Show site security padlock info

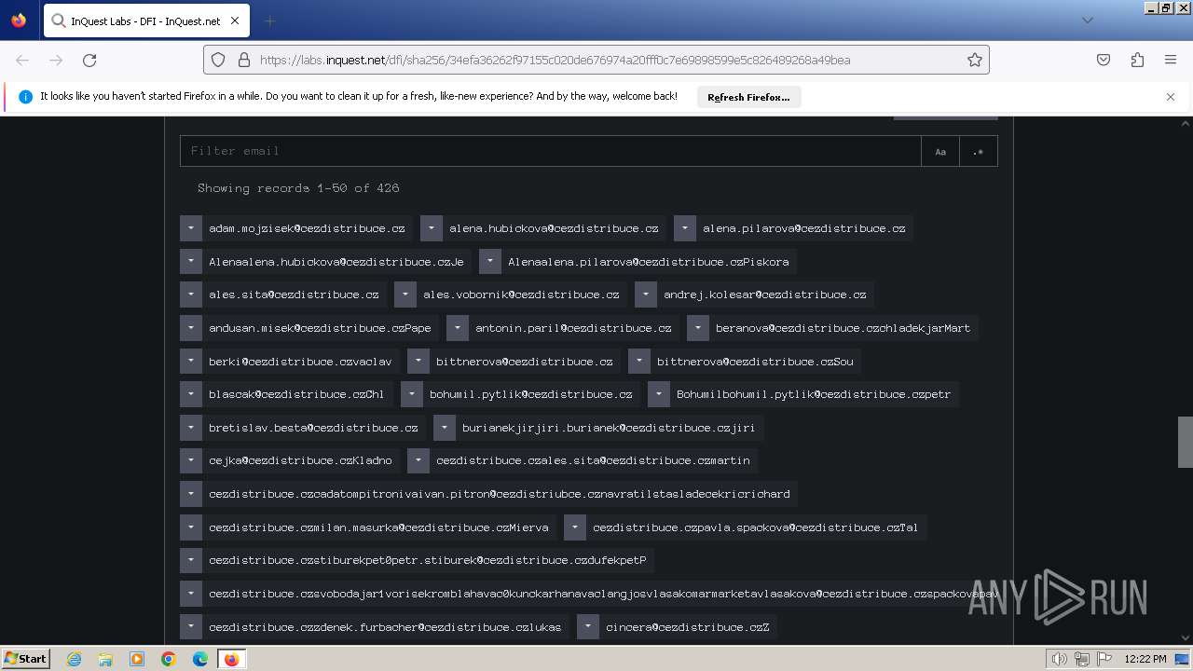pyautogui.click(x=244, y=60)
